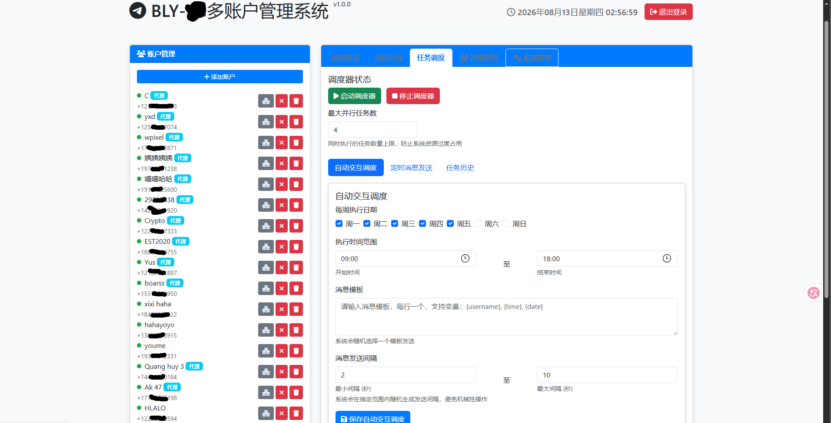This screenshot has height=423, width=831.
Task: Click trash icon for Yus account
Action: click(296, 268)
